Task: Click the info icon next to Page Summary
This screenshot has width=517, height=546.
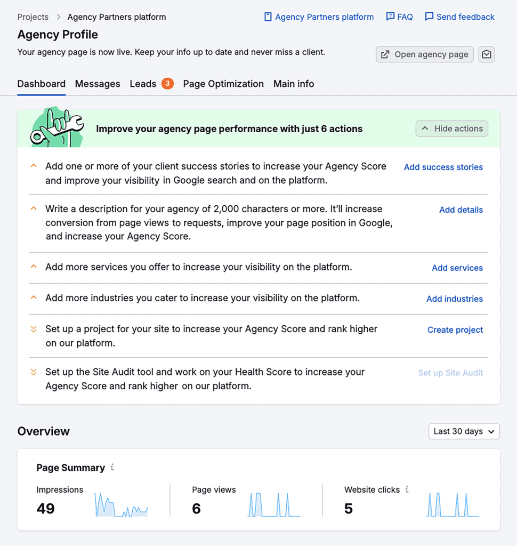Action: pyautogui.click(x=112, y=468)
